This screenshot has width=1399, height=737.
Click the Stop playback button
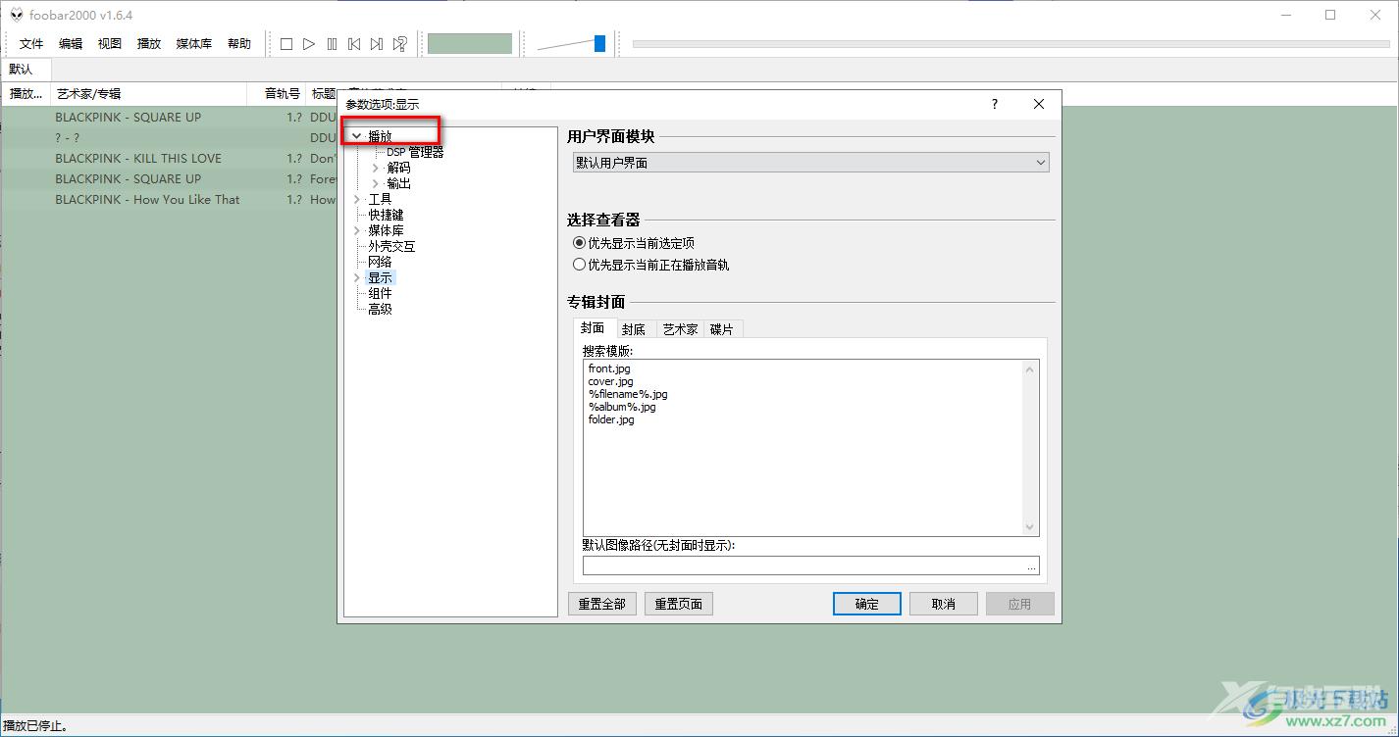point(286,44)
